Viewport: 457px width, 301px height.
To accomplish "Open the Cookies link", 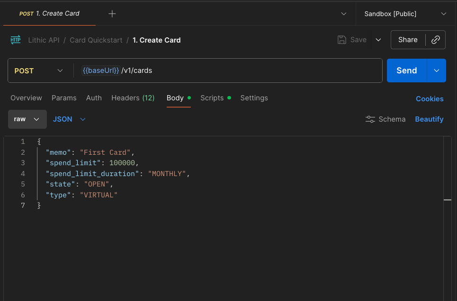I will click(x=430, y=99).
